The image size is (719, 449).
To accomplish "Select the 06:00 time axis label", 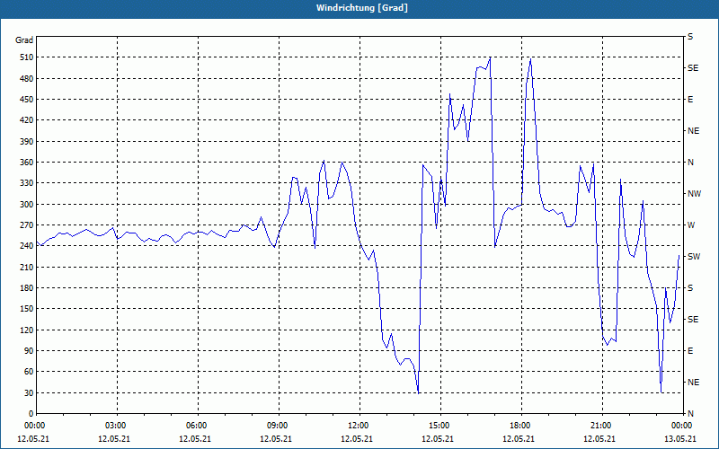I will click(198, 426).
